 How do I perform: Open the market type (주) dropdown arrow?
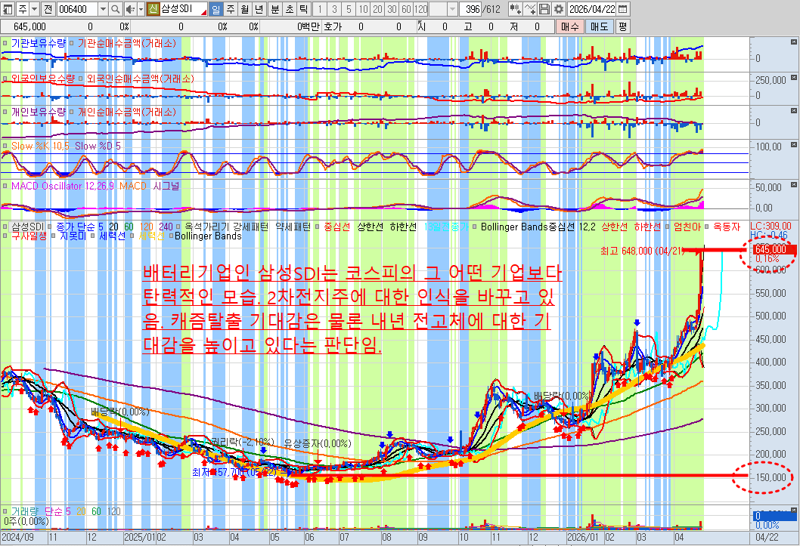click(34, 9)
